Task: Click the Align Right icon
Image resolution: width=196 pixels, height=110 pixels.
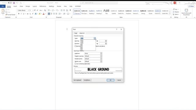Action: point(54,14)
